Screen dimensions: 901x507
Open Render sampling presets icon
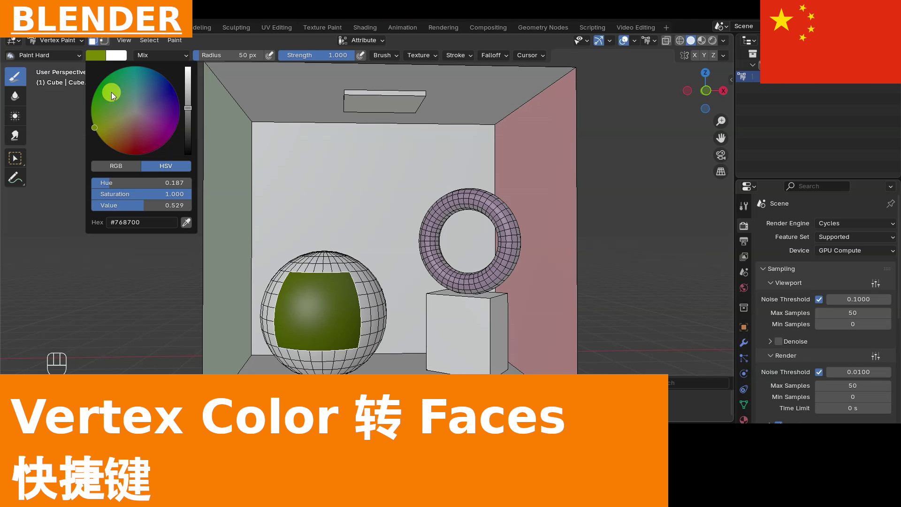876,356
